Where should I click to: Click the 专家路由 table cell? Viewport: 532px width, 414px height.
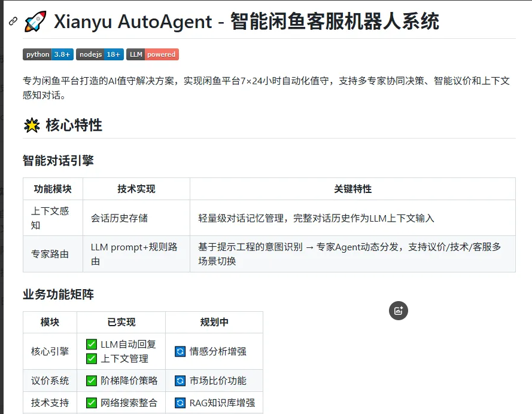[x=53, y=254]
